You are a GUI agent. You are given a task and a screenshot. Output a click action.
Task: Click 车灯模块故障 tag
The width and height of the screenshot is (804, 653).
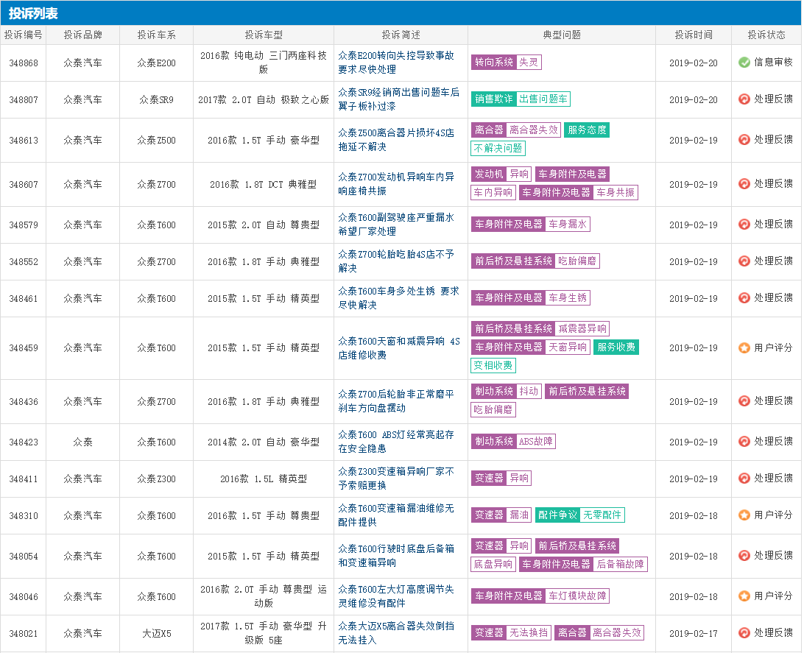coord(577,596)
